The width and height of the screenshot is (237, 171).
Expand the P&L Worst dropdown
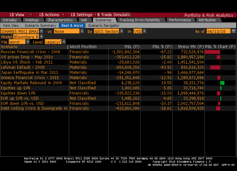28,42
